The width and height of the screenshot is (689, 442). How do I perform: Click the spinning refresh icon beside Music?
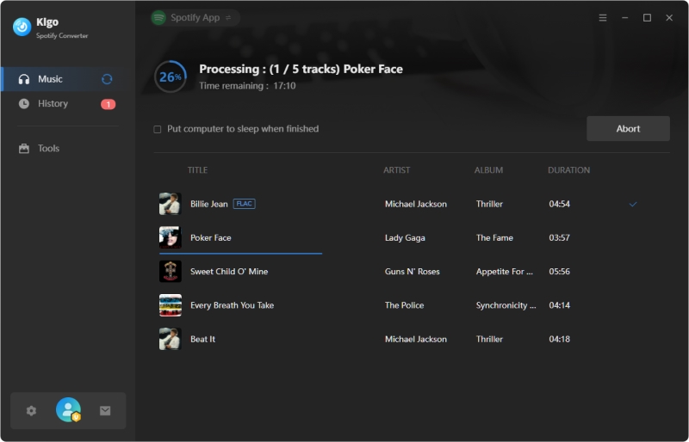click(x=107, y=79)
